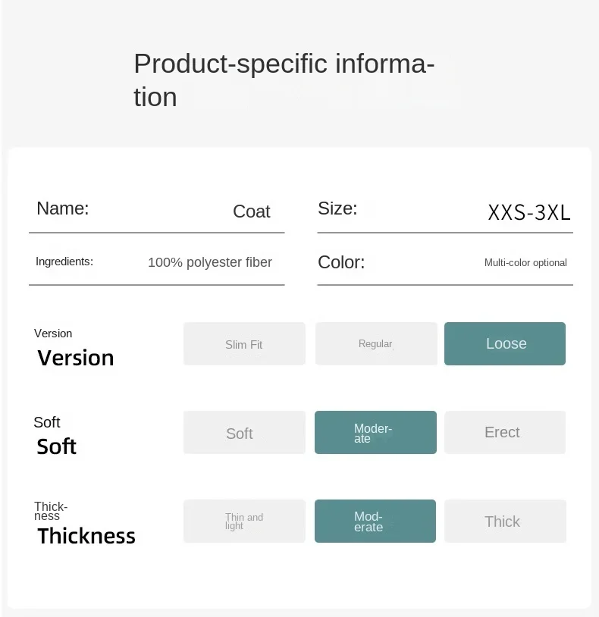Click the Name: field label
This screenshot has height=617, width=599.
click(63, 208)
